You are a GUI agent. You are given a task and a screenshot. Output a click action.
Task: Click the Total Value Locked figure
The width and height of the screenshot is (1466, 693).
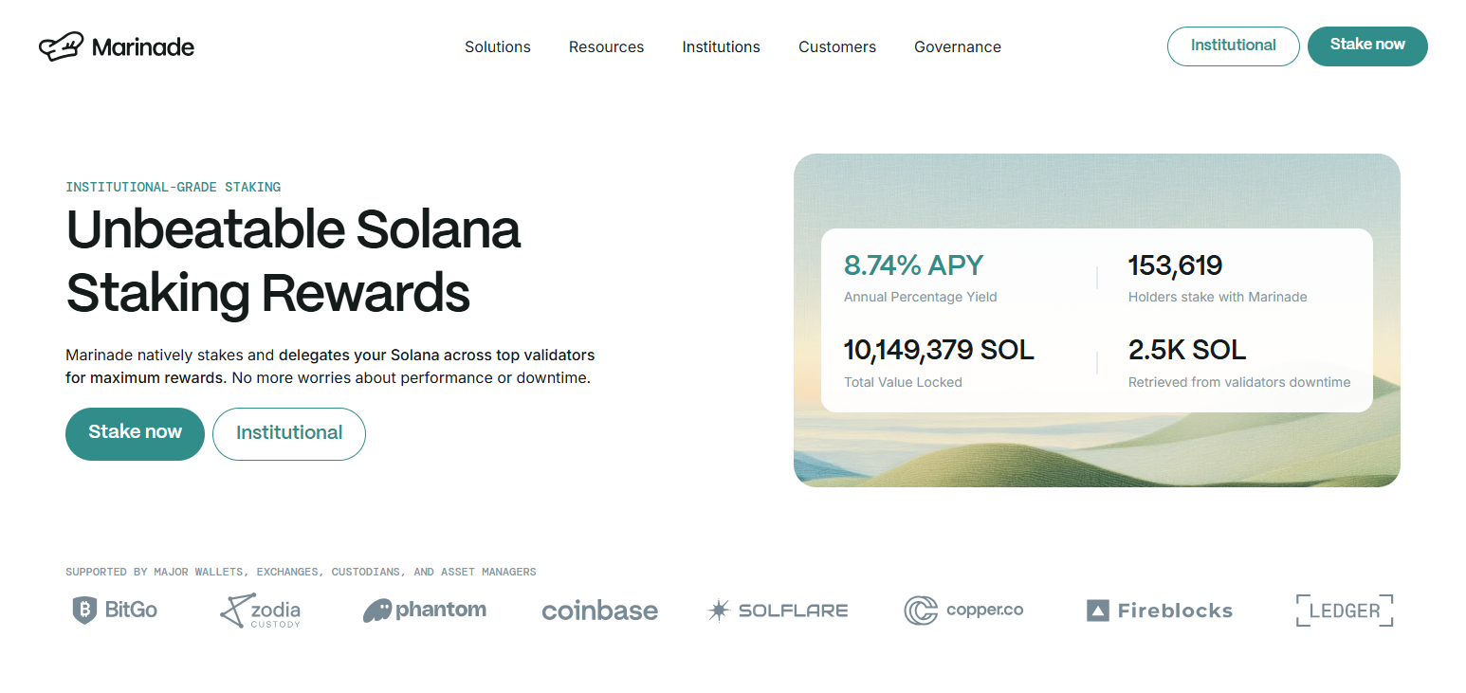coord(939,350)
